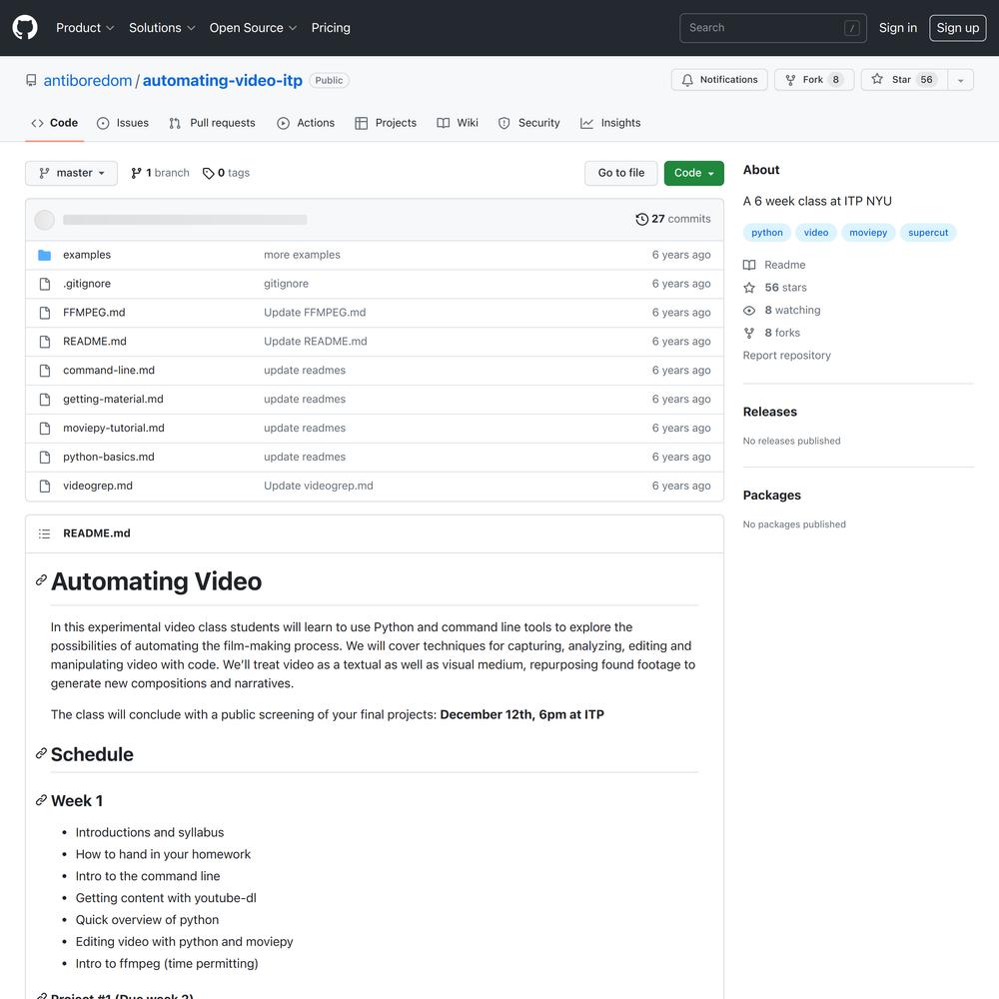Open the python-basics.md file
This screenshot has height=999, width=999.
pyautogui.click(x=108, y=457)
